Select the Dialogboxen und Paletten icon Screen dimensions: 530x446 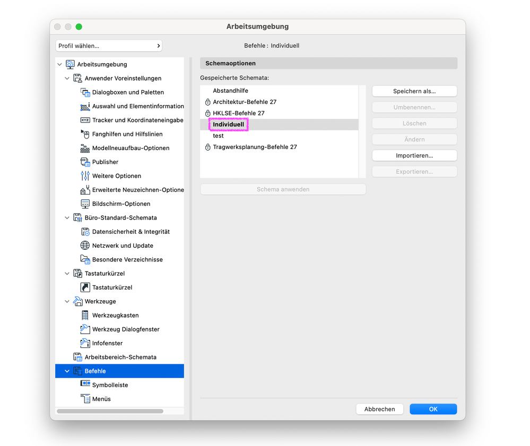tap(85, 92)
